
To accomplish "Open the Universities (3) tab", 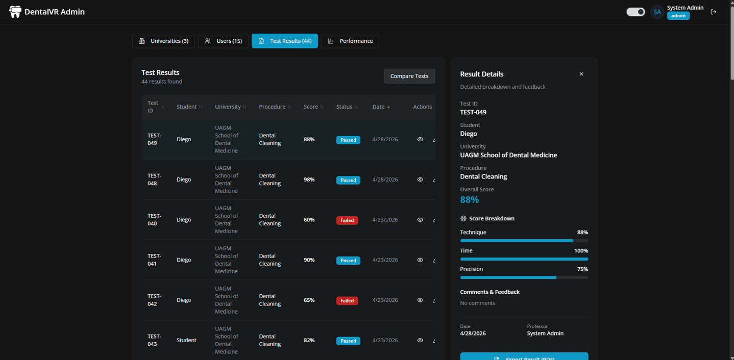I will tap(163, 41).
